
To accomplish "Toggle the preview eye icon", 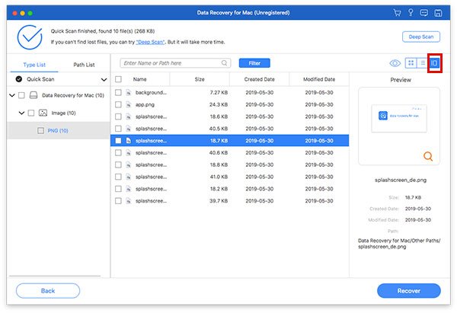I will [x=395, y=63].
